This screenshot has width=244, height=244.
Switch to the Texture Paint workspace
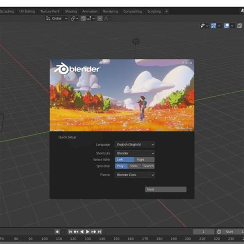[x=50, y=11]
